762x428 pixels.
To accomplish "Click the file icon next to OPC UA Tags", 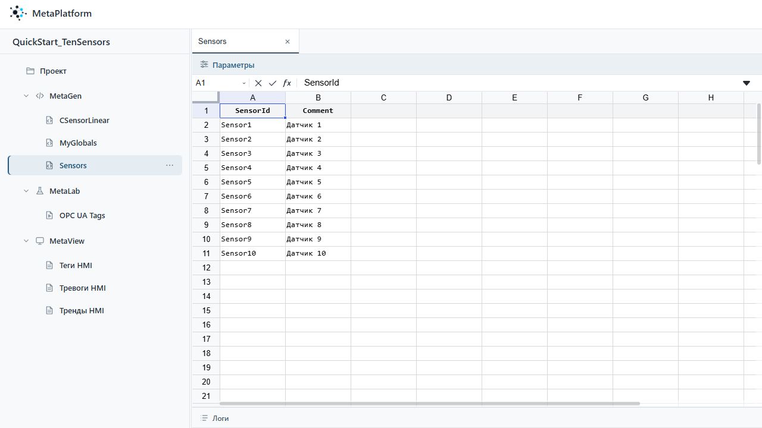I will (x=50, y=215).
